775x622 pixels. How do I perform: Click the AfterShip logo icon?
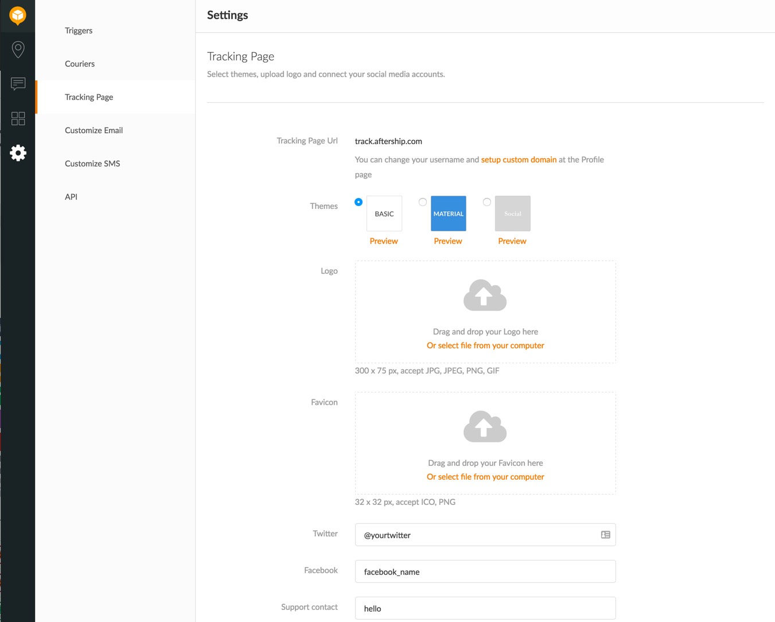(x=18, y=15)
